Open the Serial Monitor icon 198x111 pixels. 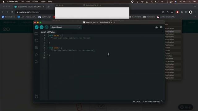(161, 27)
